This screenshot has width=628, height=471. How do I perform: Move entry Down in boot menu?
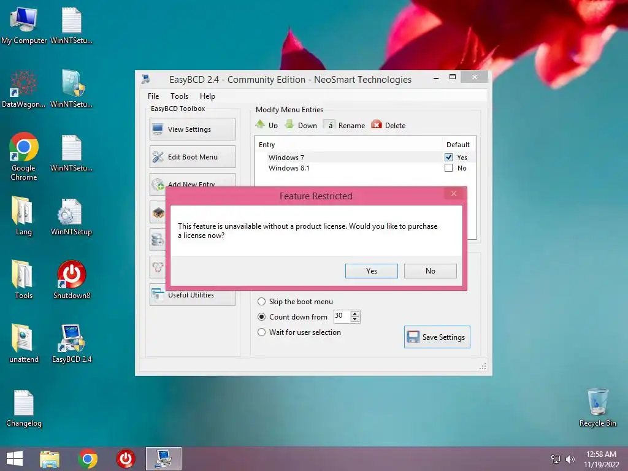[x=301, y=125]
